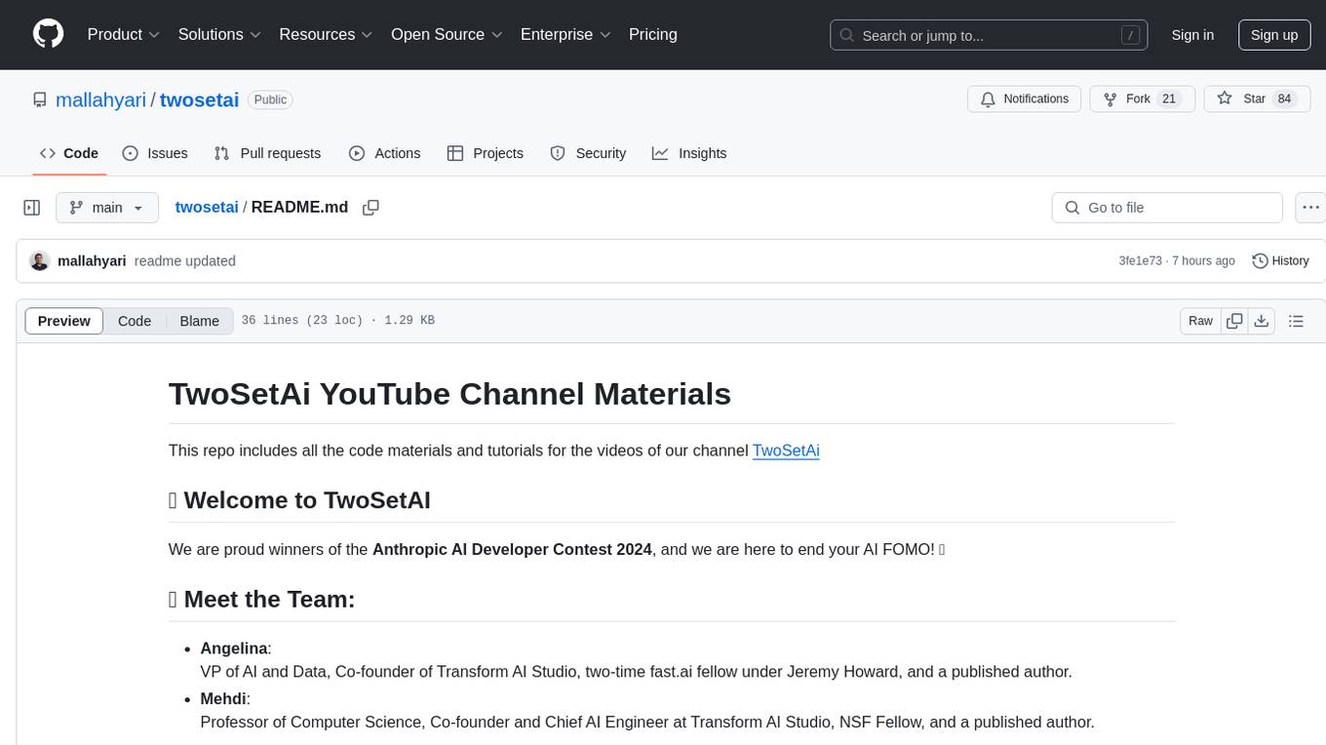Image resolution: width=1326 pixels, height=745 pixels.
Task: Copy the file path icon
Action: pos(370,207)
